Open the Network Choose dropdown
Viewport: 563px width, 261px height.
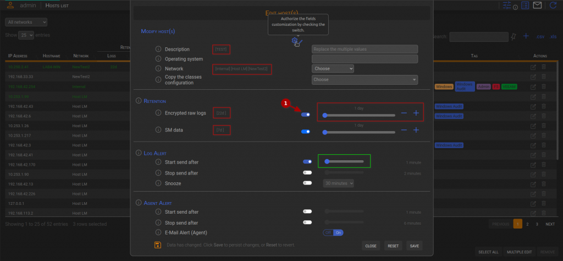333,68
